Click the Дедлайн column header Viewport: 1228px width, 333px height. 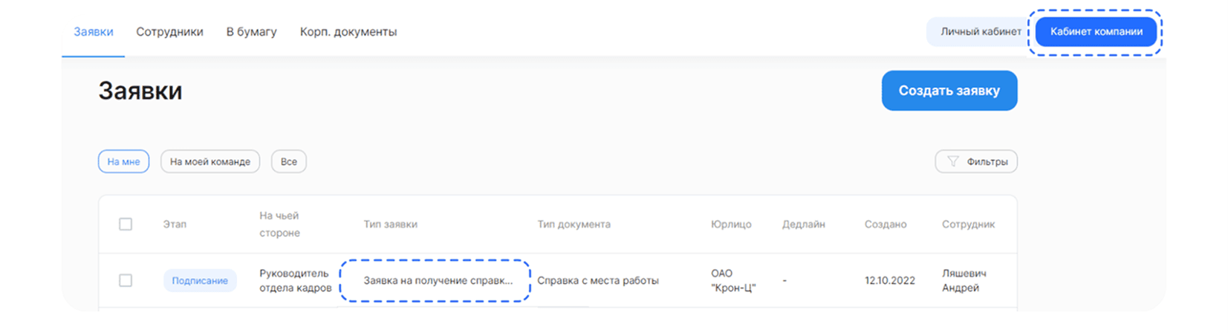coord(803,224)
